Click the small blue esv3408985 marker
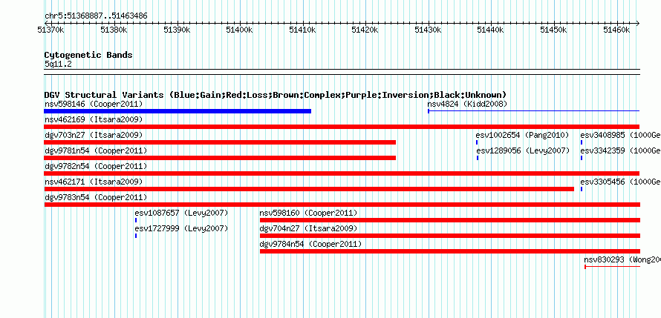Viewport: 661px width, 318px height. click(x=582, y=142)
